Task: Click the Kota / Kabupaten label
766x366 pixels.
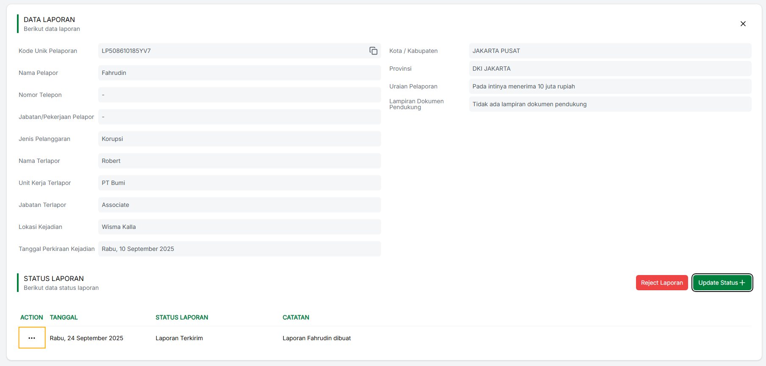Action: pos(414,51)
